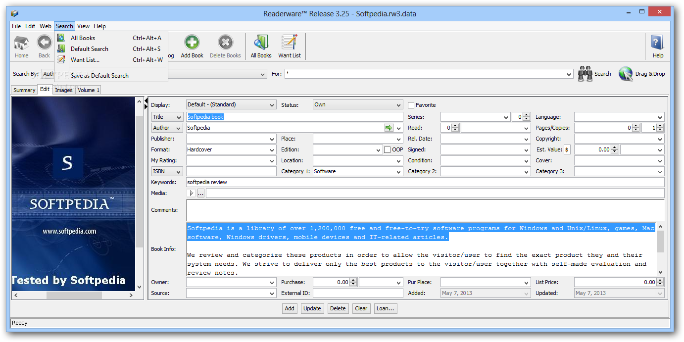Increase the Series number stepper
Screen dimensions: 684x342
[x=527, y=115]
